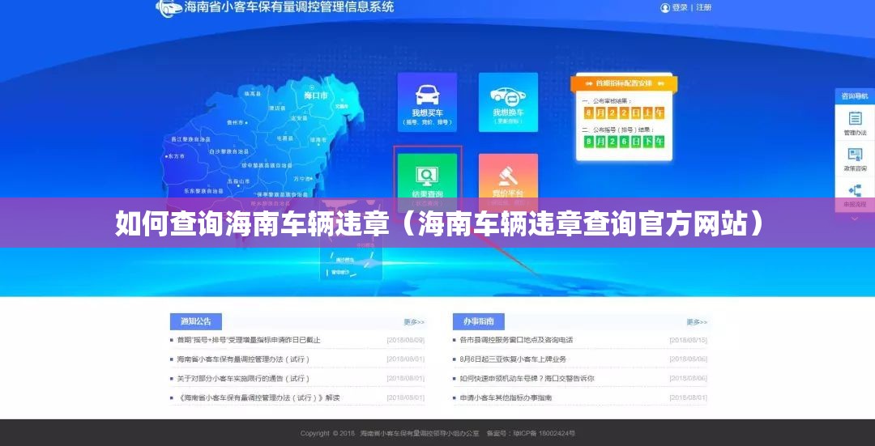Open the 我想买车 car tile
875x446 pixels.
pyautogui.click(x=427, y=102)
